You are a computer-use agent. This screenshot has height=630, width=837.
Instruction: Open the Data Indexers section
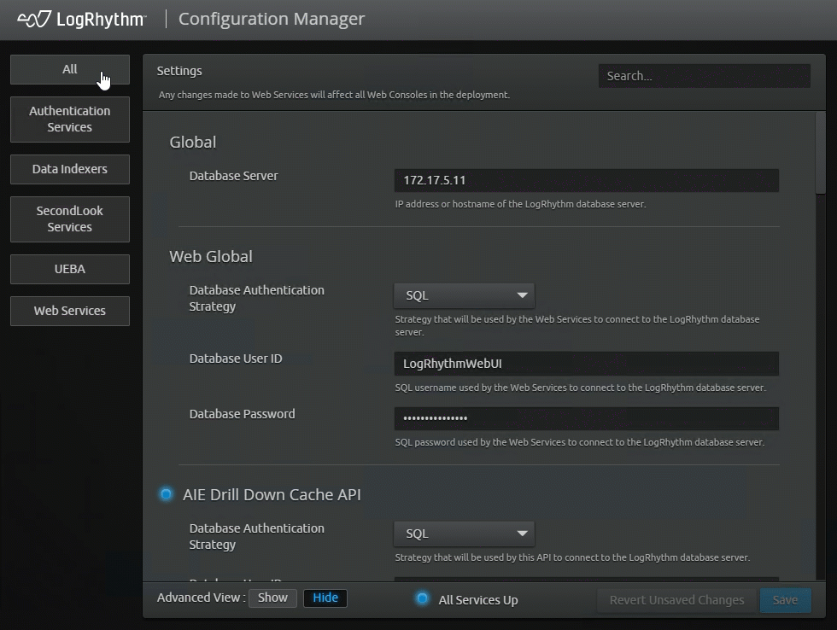point(69,169)
